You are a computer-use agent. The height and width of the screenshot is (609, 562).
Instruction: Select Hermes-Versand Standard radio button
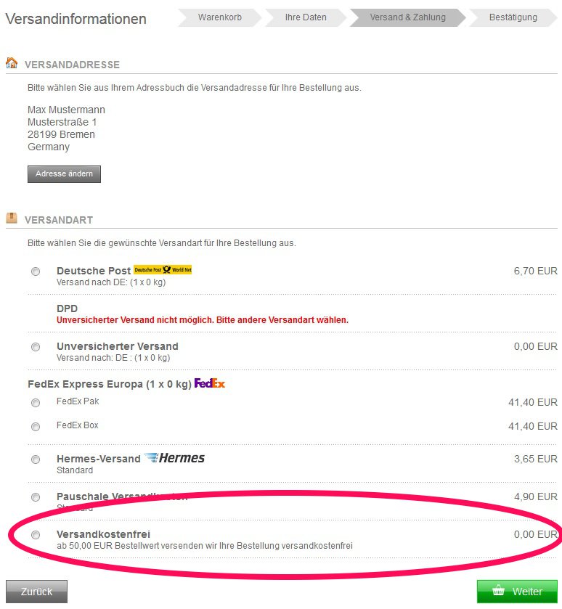(x=36, y=459)
